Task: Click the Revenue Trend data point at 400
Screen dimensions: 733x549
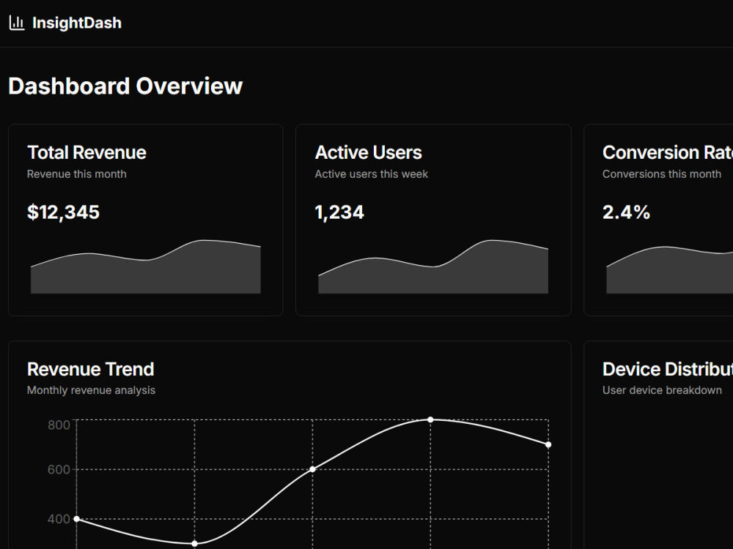Action: pyautogui.click(x=77, y=519)
